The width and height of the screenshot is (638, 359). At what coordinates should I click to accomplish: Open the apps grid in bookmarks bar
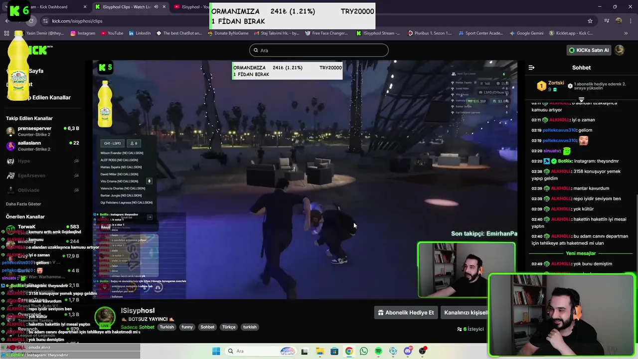[x=6, y=33]
